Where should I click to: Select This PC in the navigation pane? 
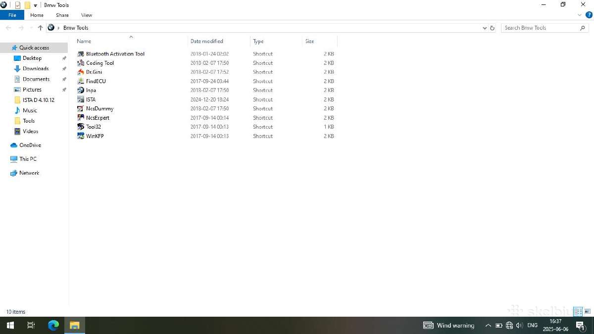coord(28,159)
